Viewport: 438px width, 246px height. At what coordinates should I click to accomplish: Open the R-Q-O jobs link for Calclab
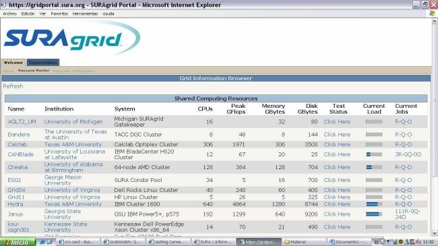[x=404, y=144]
